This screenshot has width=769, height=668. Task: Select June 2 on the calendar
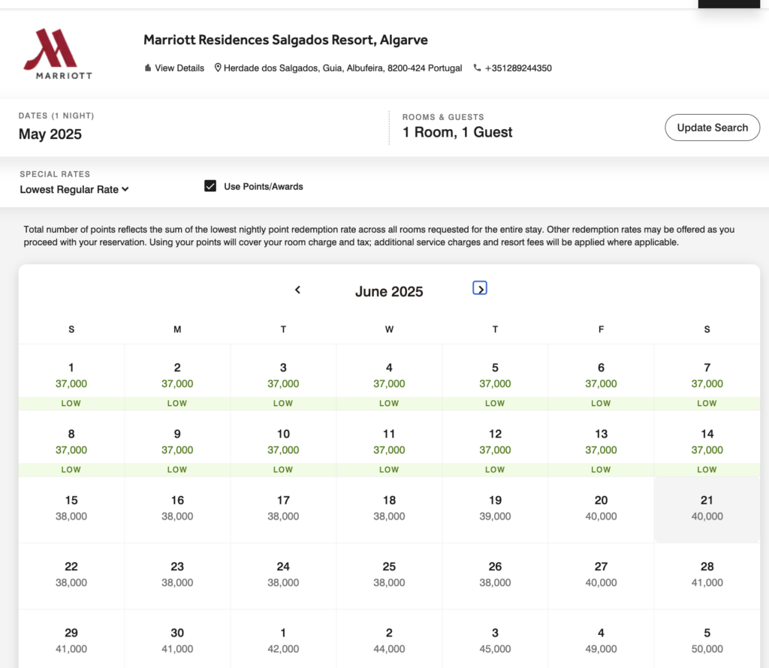tap(177, 378)
